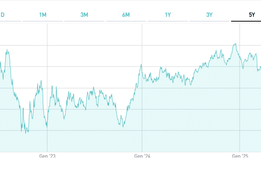Viewport: 261px width, 174px height.
Task: Show the 1Y chart range
Action: [168, 15]
